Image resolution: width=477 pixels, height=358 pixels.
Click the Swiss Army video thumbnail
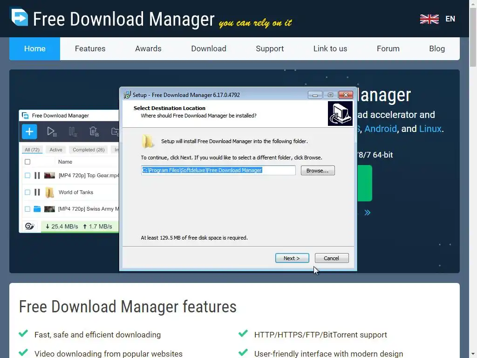pyautogui.click(x=49, y=209)
